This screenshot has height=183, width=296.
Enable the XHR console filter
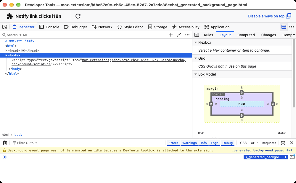(254, 143)
